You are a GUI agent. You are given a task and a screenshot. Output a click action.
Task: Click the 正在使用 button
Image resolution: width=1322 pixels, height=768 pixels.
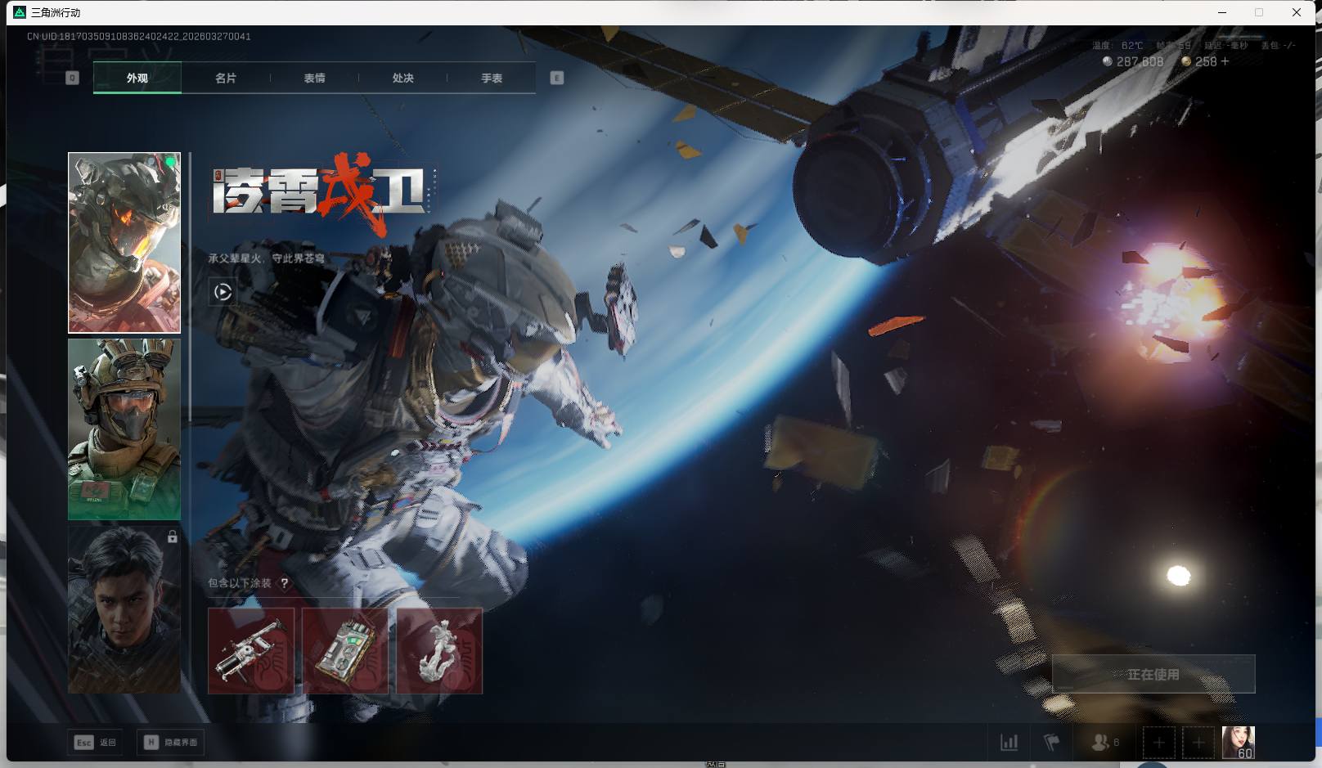[x=1153, y=674]
